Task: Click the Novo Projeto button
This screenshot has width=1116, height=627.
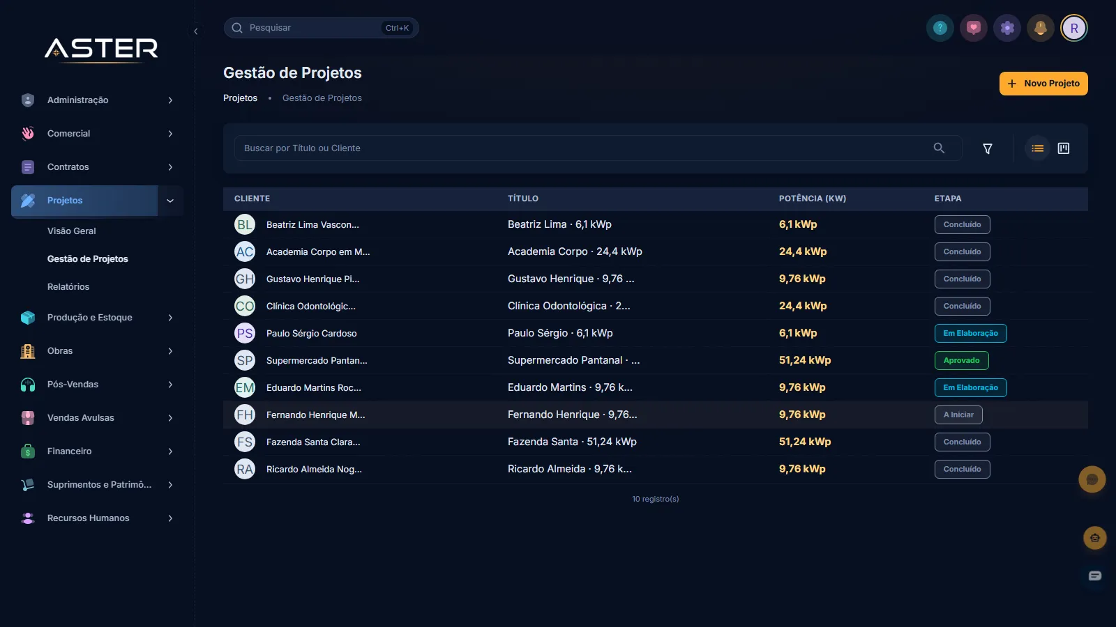Action: [x=1043, y=84]
